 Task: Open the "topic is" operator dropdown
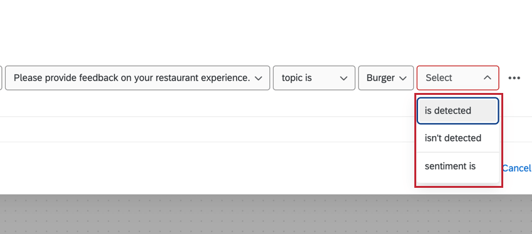pyautogui.click(x=314, y=78)
